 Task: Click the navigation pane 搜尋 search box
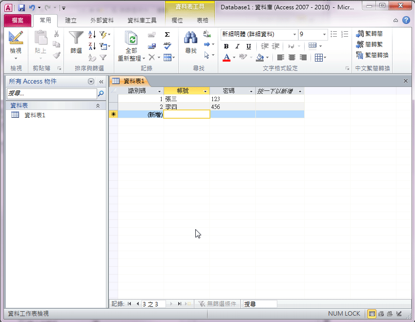pos(52,93)
